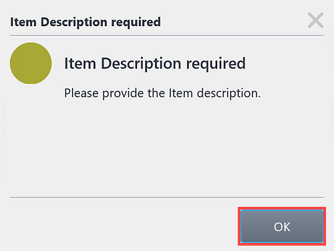This screenshot has width=334, height=251.
Task: Click 'required' in the large heading
Action: [x=216, y=64]
